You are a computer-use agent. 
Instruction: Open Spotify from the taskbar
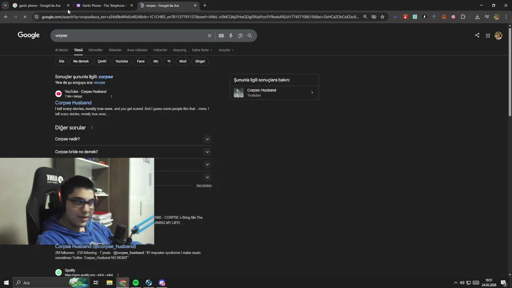(x=136, y=283)
